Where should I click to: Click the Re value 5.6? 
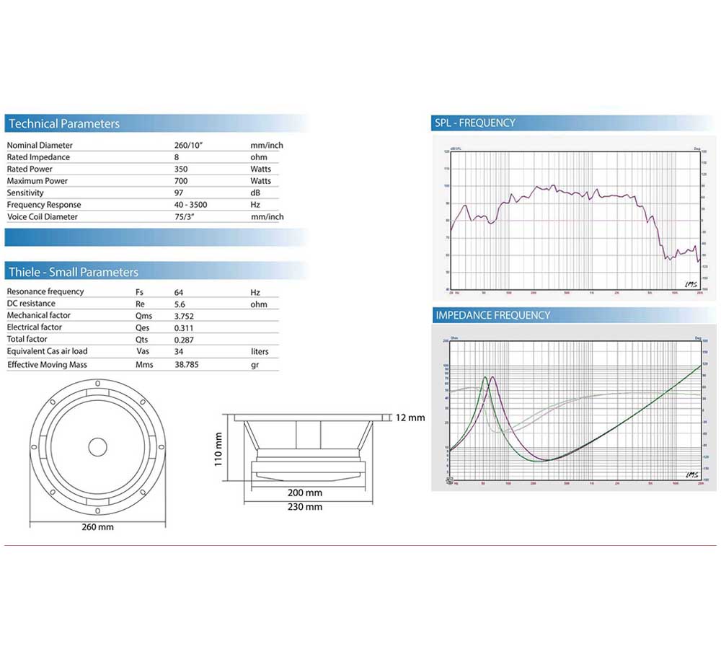tap(180, 304)
